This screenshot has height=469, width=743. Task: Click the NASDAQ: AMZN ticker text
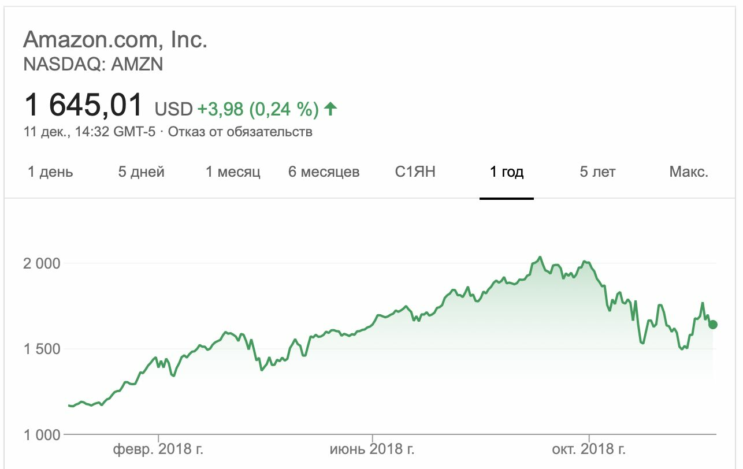tap(93, 64)
